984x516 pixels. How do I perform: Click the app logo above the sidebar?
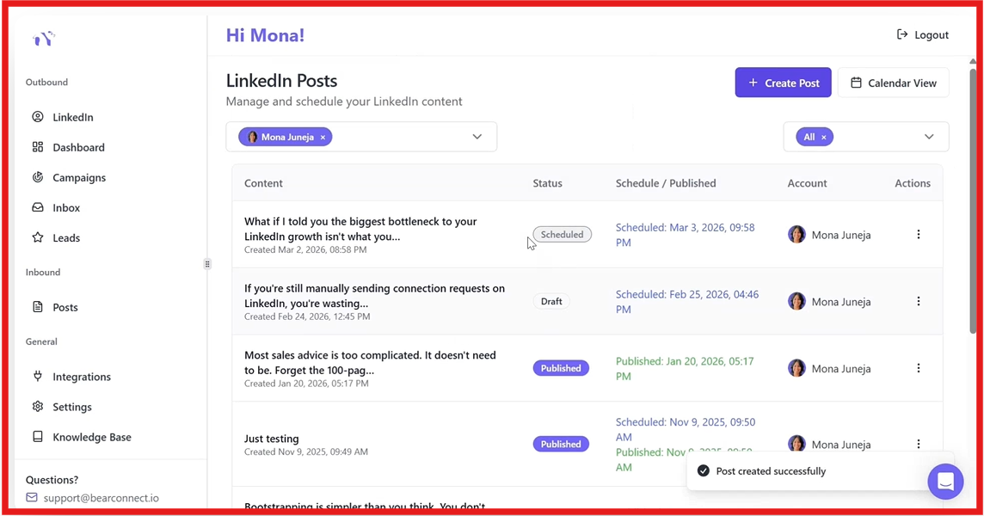click(43, 39)
